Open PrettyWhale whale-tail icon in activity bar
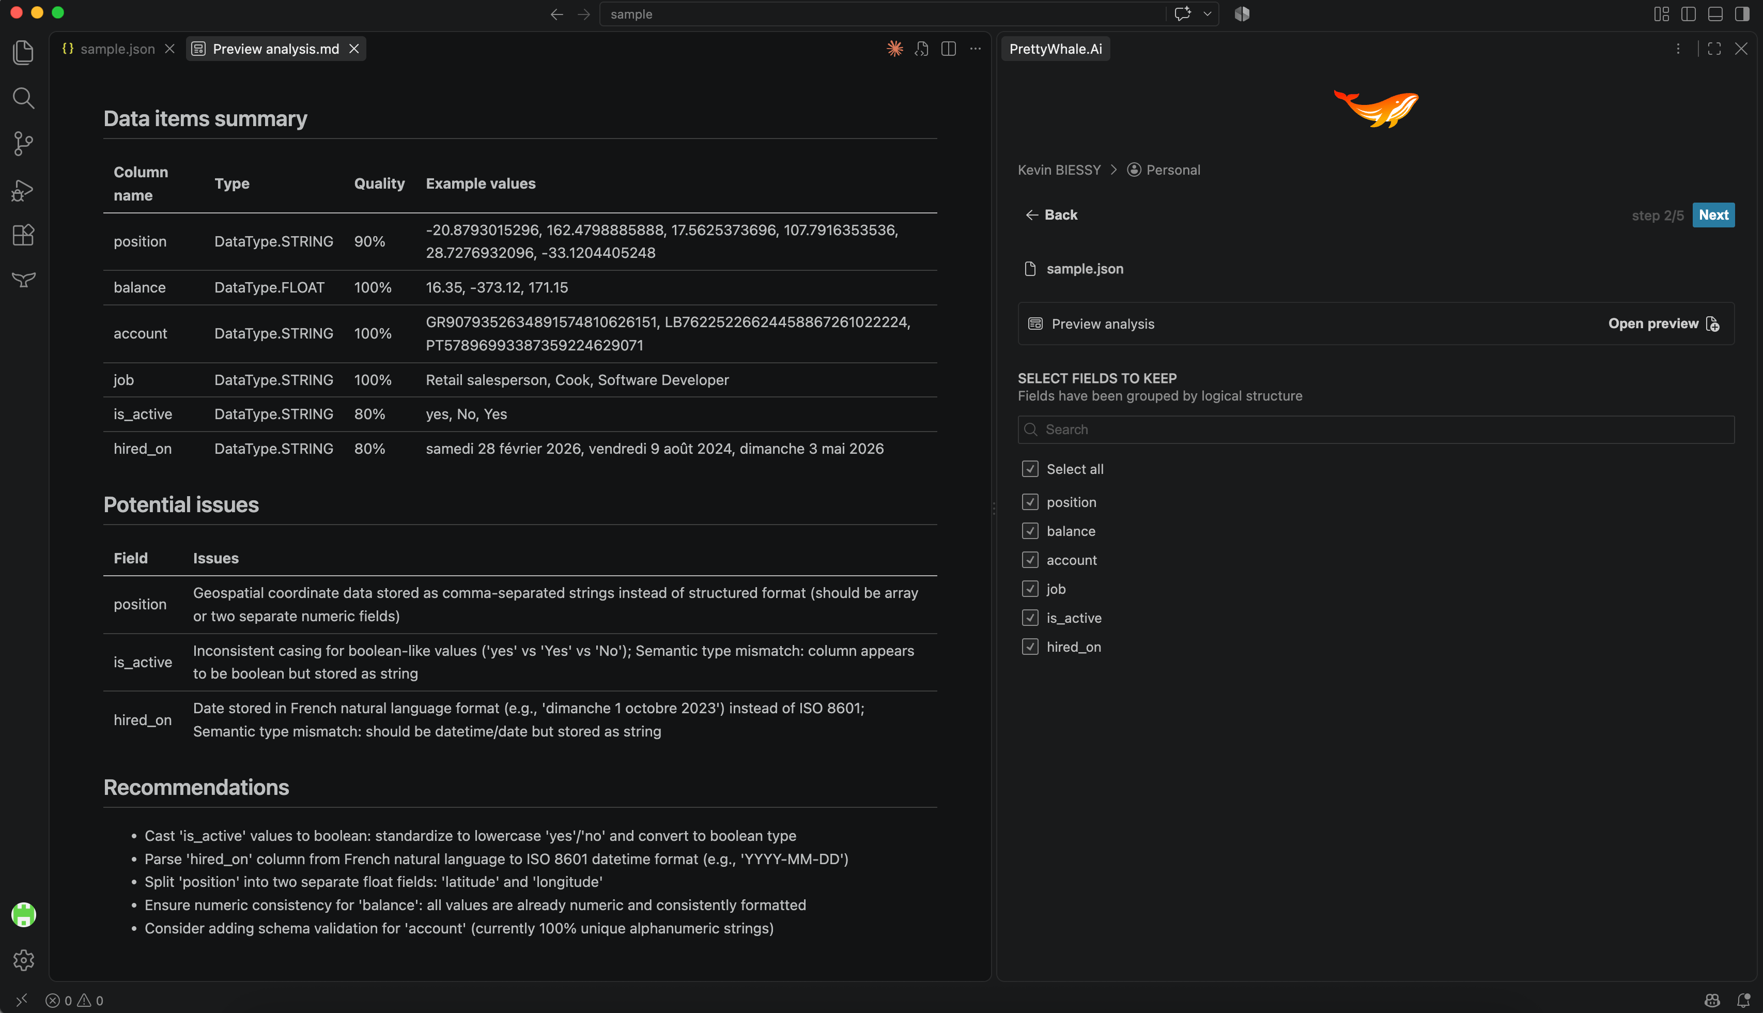The width and height of the screenshot is (1763, 1013). [24, 280]
